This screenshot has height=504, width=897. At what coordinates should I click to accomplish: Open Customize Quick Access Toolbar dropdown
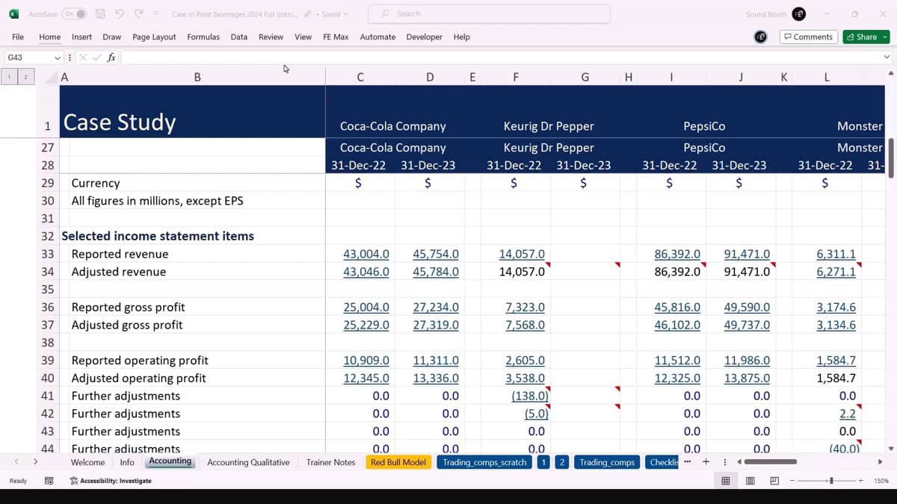(x=155, y=14)
